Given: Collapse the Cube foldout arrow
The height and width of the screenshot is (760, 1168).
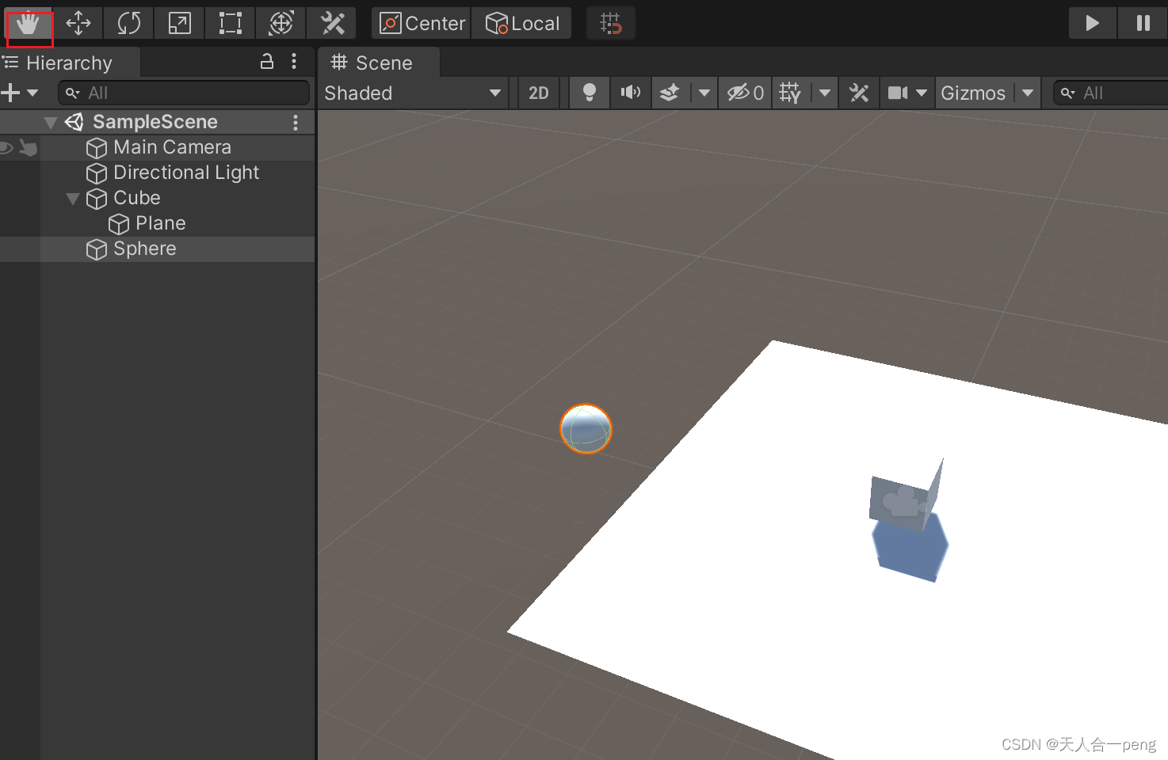Looking at the screenshot, I should coord(73,199).
